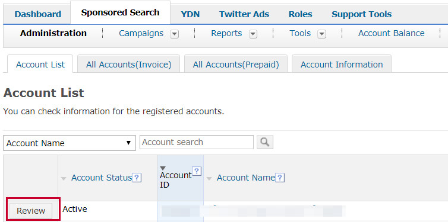The height and width of the screenshot is (222, 448).
Task: Sort by the Account ID column
Action: coord(176,180)
